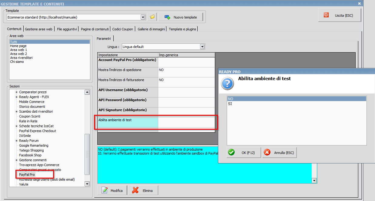Click API Password (obbligatorio) row

[x=156, y=102]
